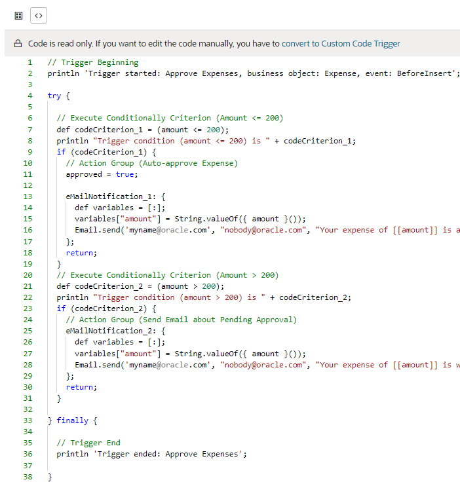Click line number 38 in the gutter
This screenshot has width=460, height=484.
click(x=28, y=477)
